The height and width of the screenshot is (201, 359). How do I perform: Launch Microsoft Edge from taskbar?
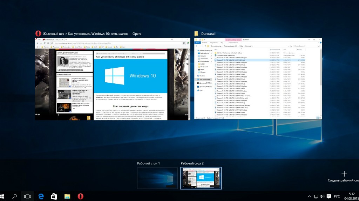41,196
